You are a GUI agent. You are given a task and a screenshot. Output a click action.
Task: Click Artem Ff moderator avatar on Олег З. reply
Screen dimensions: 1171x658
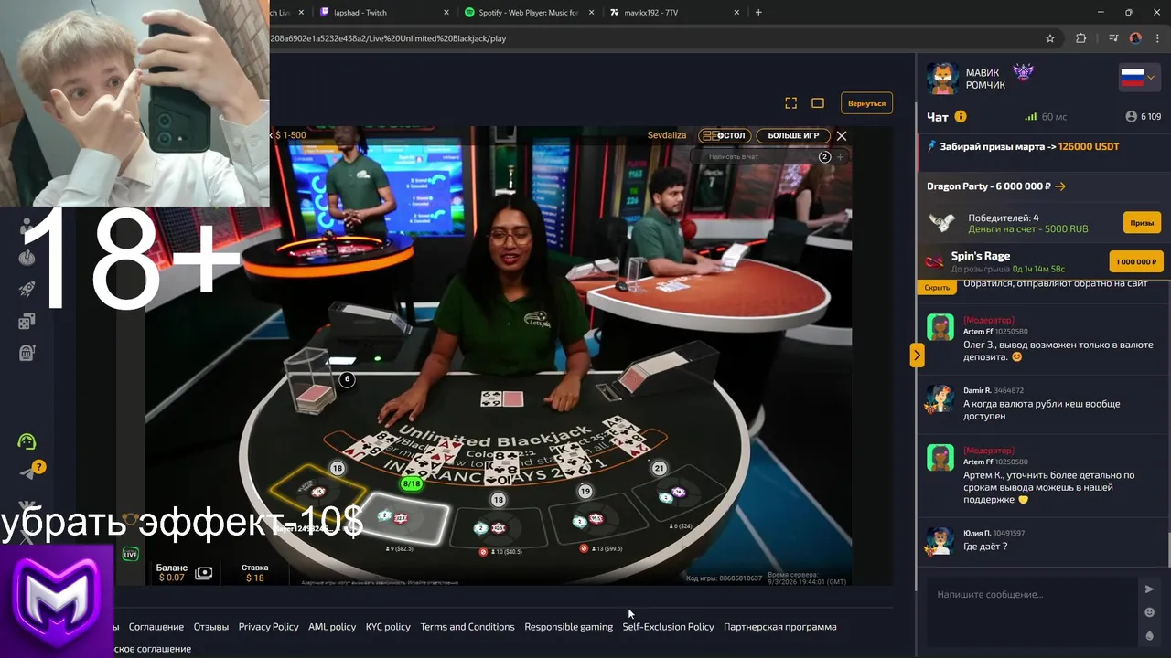coord(940,327)
